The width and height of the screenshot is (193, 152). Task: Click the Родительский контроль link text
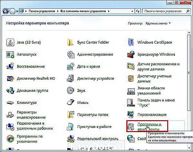(98, 139)
